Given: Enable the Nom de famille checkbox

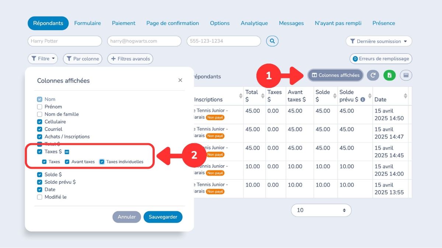Looking at the screenshot, I should point(39,114).
